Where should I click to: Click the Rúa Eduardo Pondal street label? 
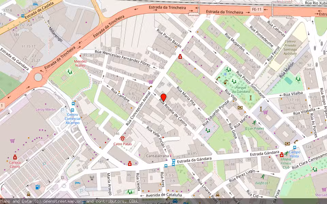point(216,113)
